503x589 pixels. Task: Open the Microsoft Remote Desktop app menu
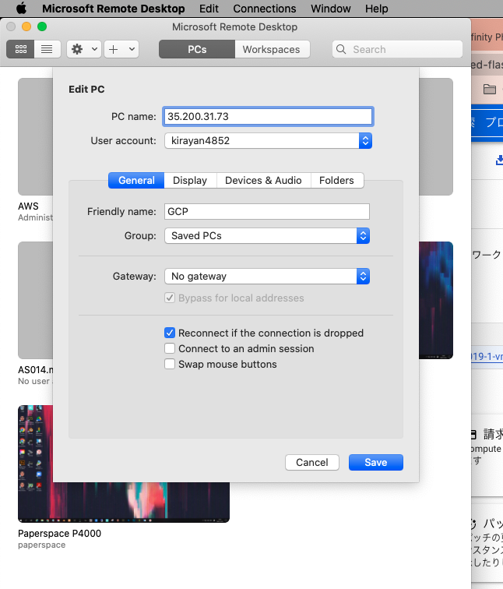coord(114,9)
